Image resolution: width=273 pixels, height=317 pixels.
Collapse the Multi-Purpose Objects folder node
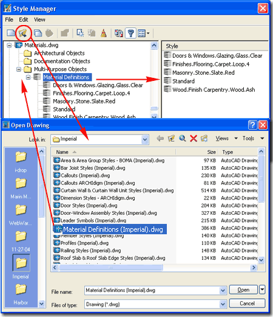point(19,69)
